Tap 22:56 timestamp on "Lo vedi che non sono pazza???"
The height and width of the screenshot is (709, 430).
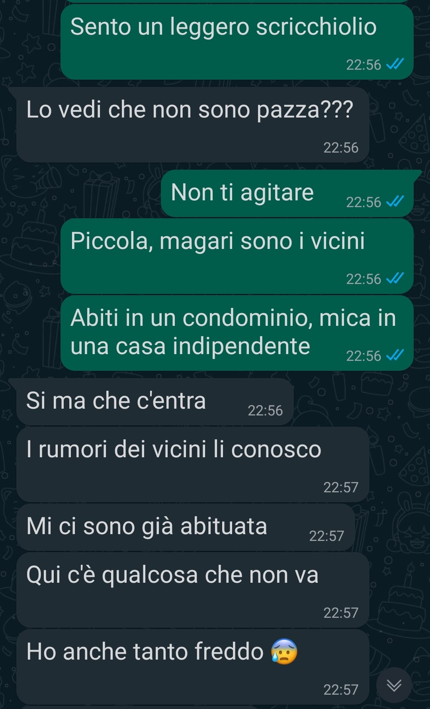click(x=341, y=147)
